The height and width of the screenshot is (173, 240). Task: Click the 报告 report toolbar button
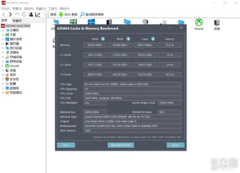pos(51,14)
